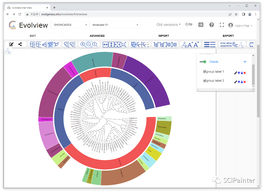Select the rectangular cladogram tree layout icon
The image size is (263, 191).
coord(39,45)
